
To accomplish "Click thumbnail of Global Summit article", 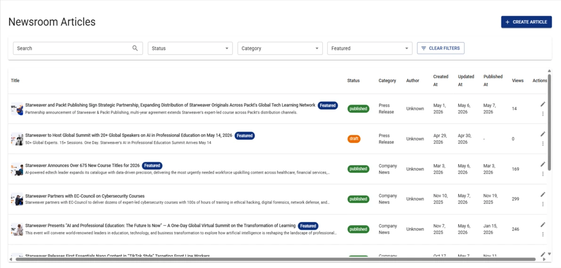I will click(17, 139).
